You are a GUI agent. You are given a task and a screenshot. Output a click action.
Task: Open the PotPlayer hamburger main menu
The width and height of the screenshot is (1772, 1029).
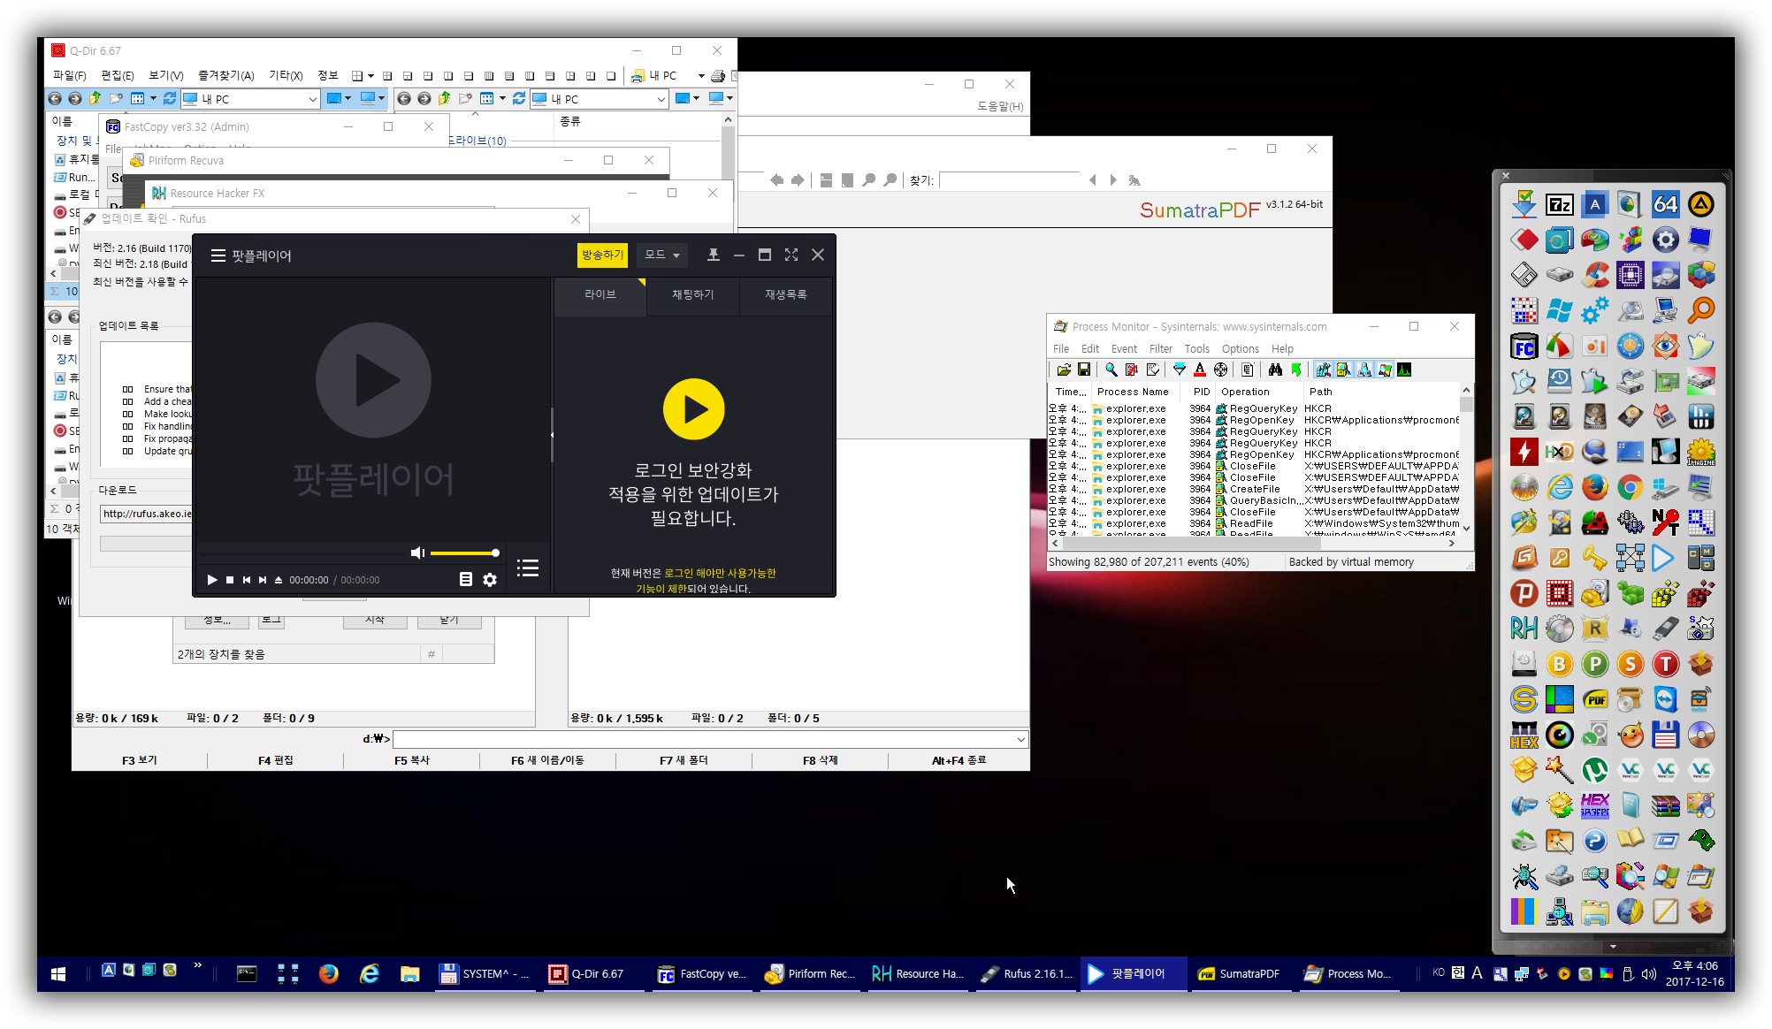point(218,255)
